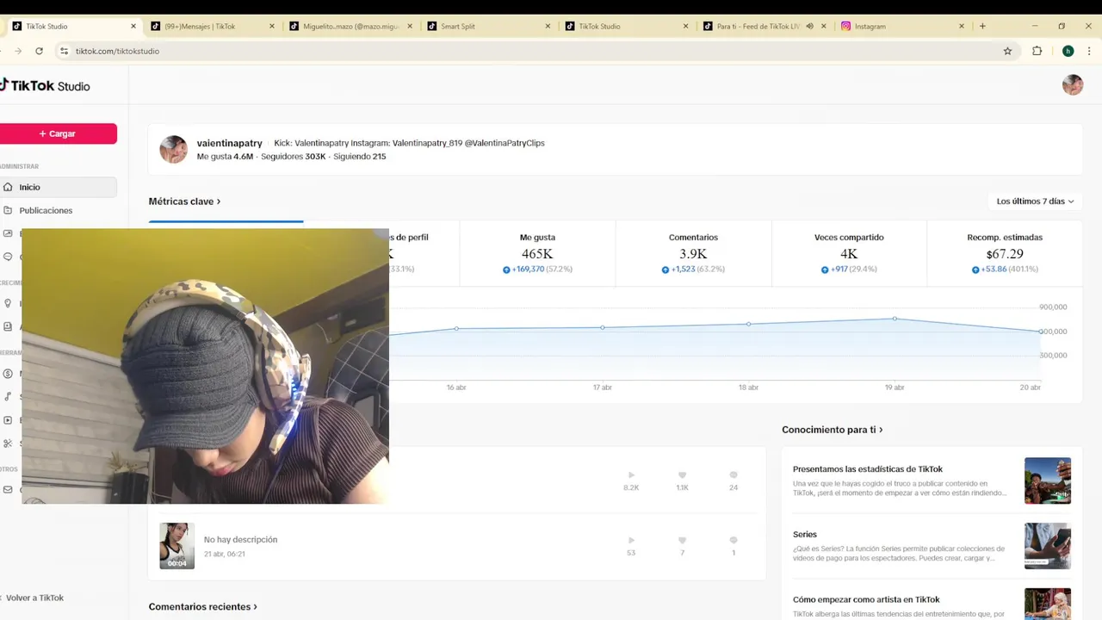This screenshot has width=1102, height=620.
Task: Click Volver a TikTok link
Action: [x=34, y=598]
